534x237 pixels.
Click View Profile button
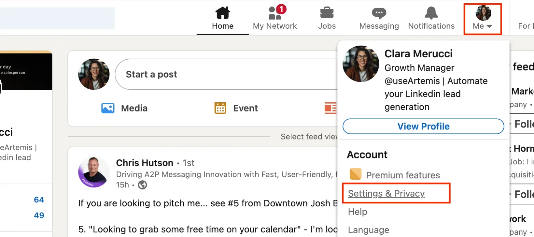point(423,126)
